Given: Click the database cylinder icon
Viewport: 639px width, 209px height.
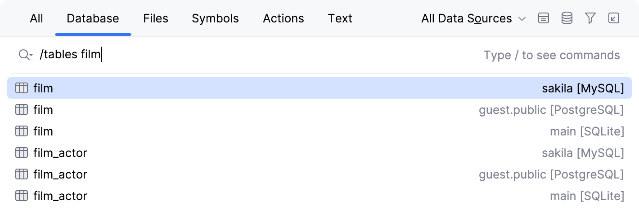Looking at the screenshot, I should (x=567, y=18).
